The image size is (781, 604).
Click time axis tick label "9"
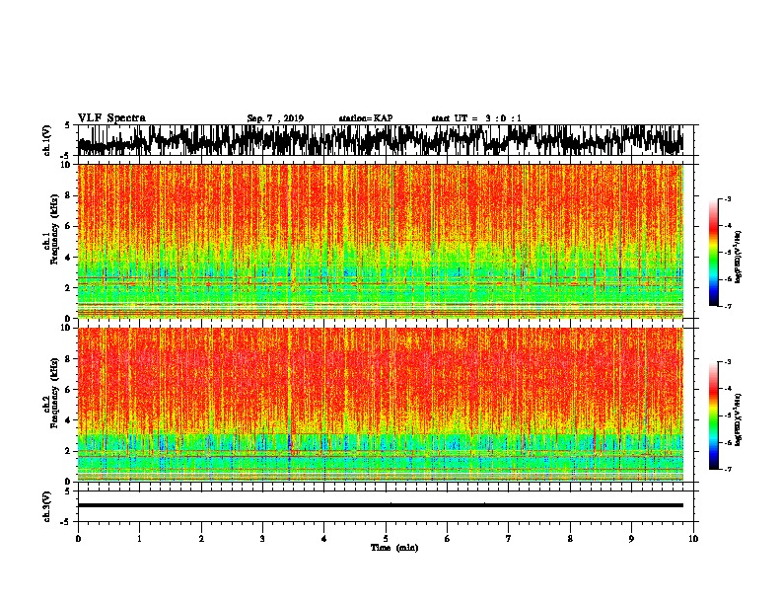tap(631, 539)
